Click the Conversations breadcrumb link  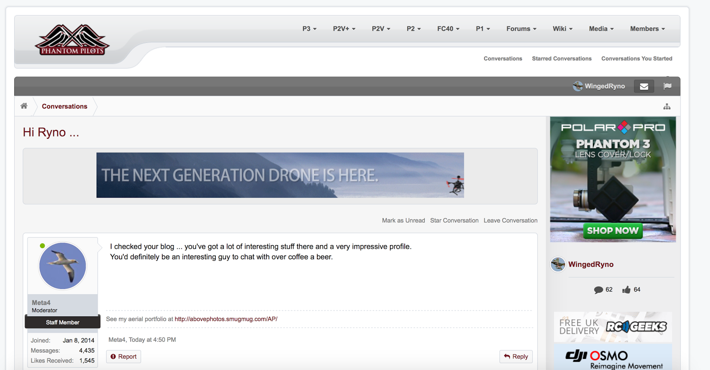point(64,106)
